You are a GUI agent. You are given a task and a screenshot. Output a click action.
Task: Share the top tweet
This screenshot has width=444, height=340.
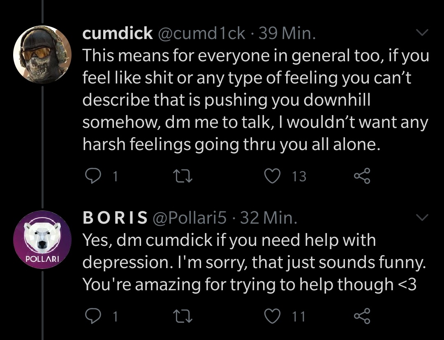362,176
